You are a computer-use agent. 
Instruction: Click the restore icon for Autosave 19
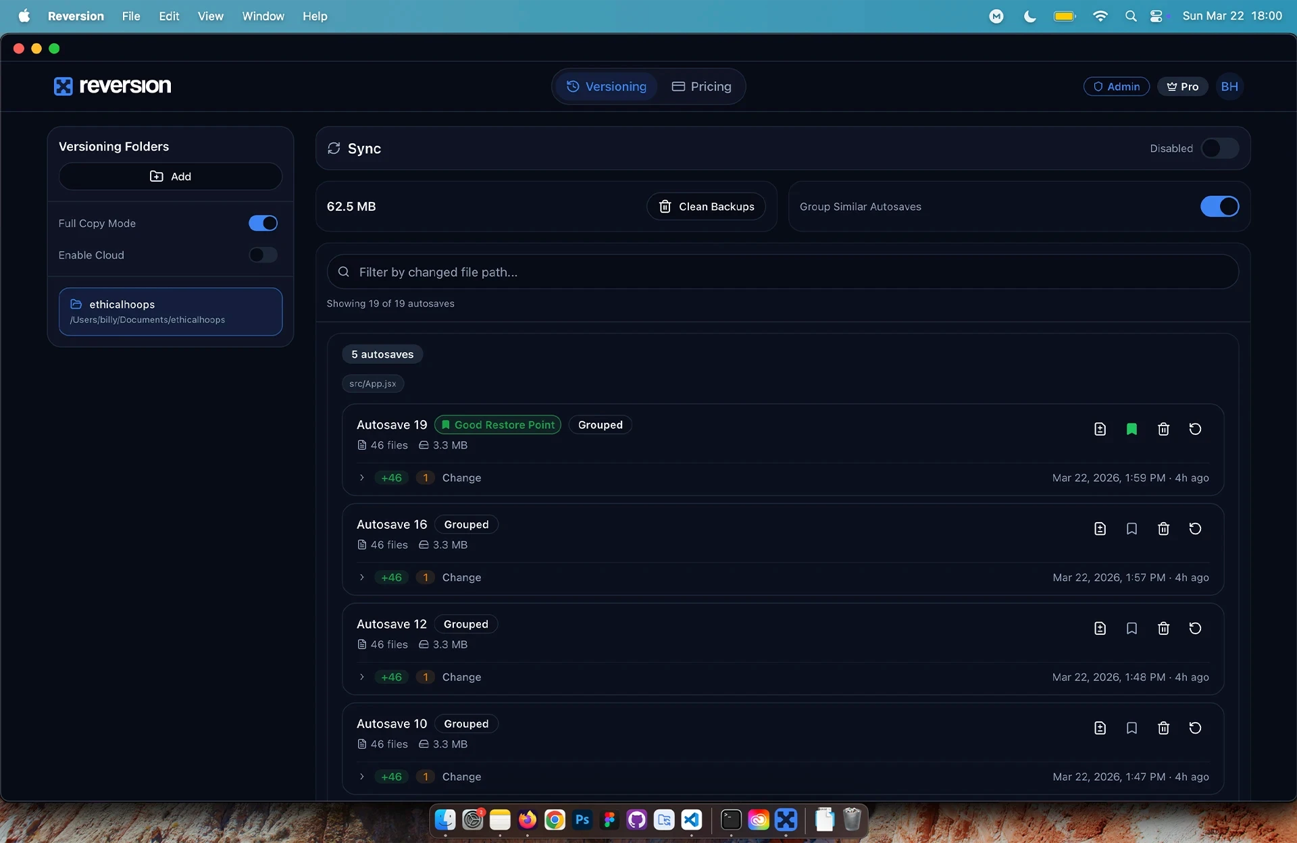1194,429
